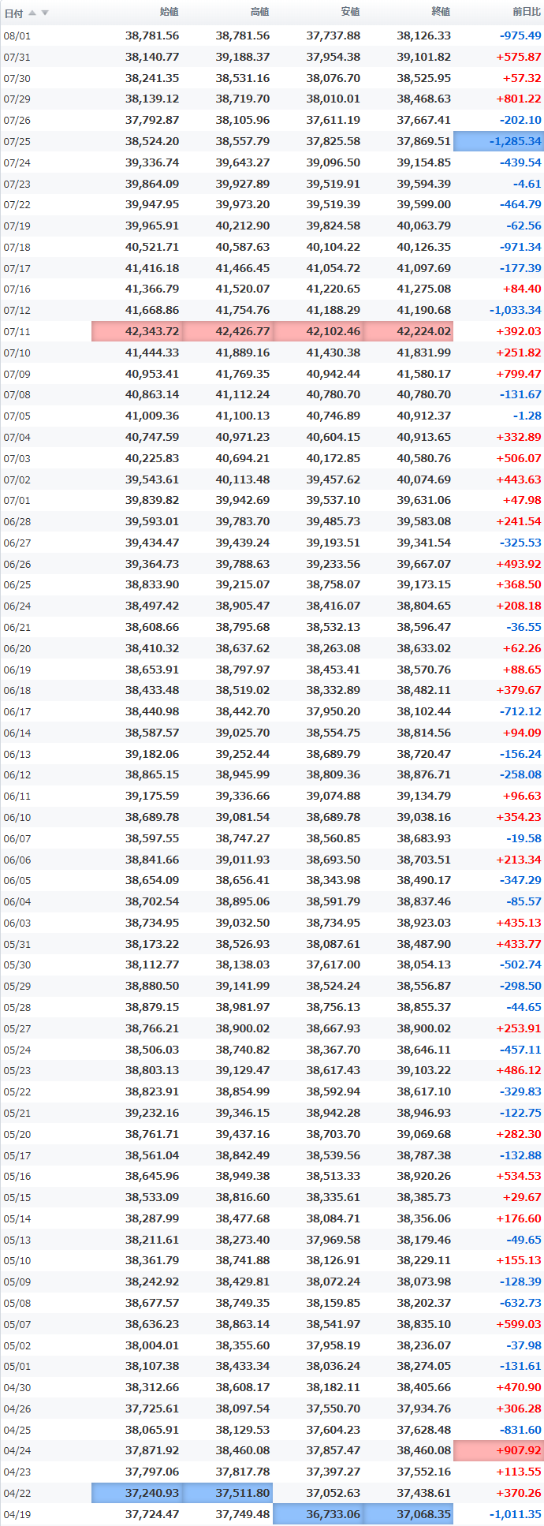This screenshot has height=1526, width=544.
Task: Click the opening price 39,182.06
Action: tap(152, 754)
